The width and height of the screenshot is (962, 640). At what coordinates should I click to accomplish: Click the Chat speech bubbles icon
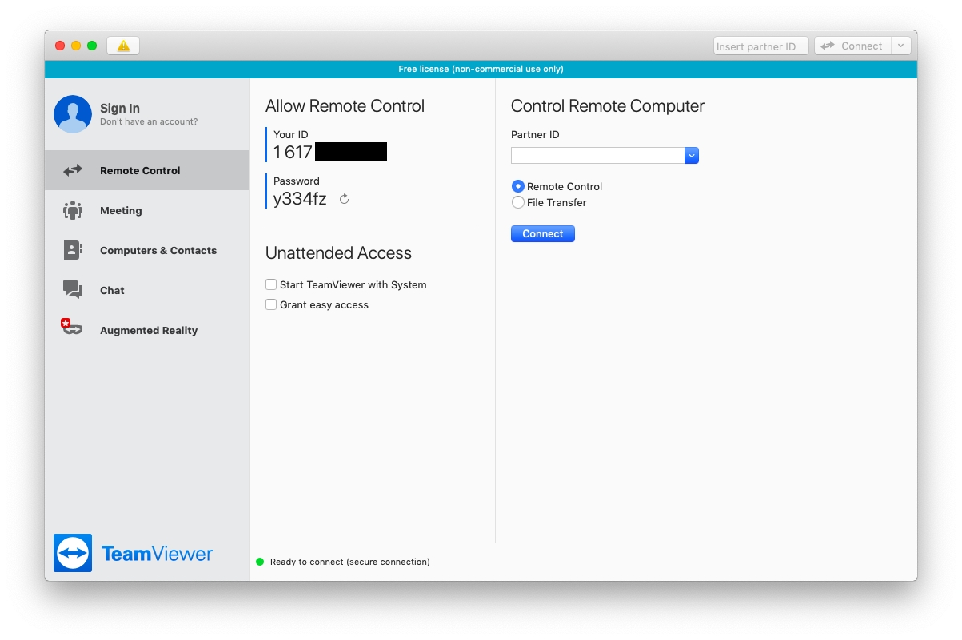pyautogui.click(x=73, y=290)
